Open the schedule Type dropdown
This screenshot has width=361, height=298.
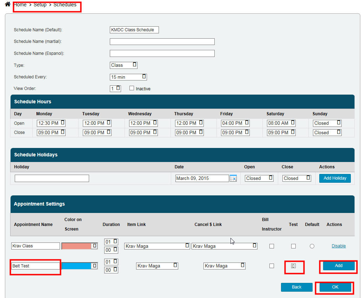coord(123,65)
